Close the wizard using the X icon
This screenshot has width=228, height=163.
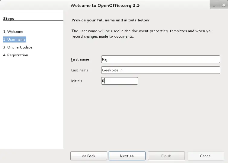(x=223, y=5)
